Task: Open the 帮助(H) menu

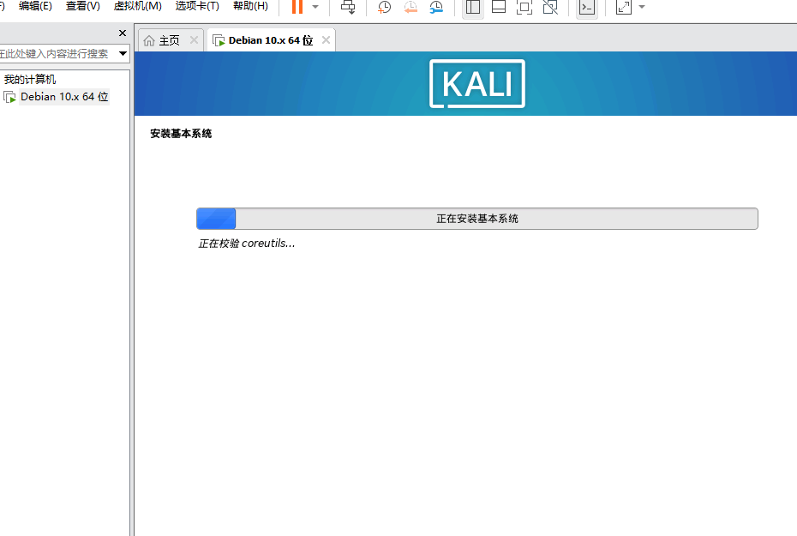Action: pyautogui.click(x=250, y=6)
